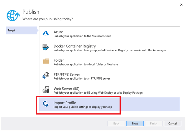Choose FTP/FTPS Server option title
The image size is (186, 131).
(67, 74)
